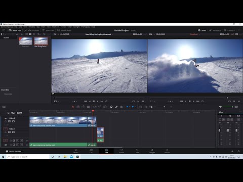243x182 pixels.
Task: Open the File menu
Action: 16,27
